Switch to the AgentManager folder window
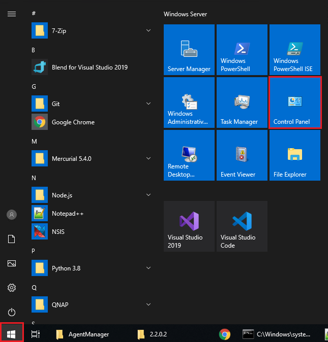The width and height of the screenshot is (328, 342). tap(82, 334)
